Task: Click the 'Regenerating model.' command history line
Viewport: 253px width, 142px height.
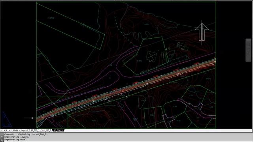Action: point(16,140)
